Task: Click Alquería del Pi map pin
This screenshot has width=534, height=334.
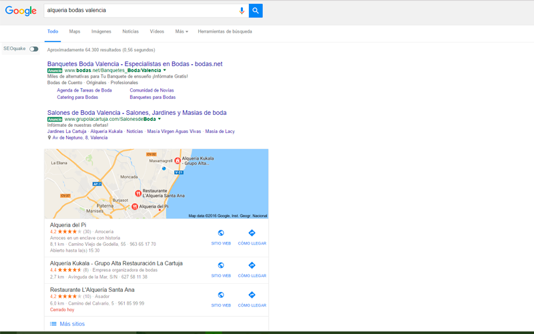Action: [135, 206]
